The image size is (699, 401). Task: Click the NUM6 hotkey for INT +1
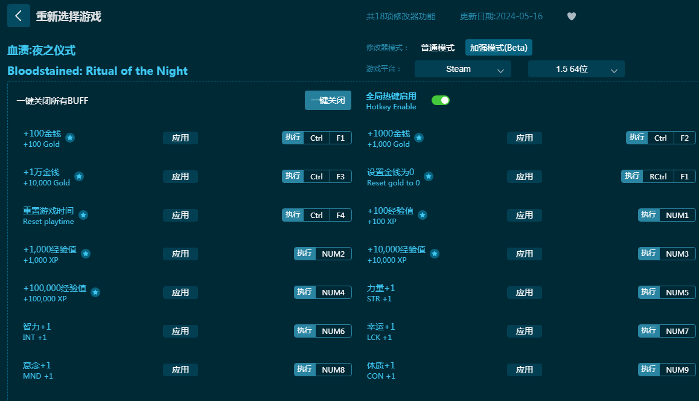(323, 332)
